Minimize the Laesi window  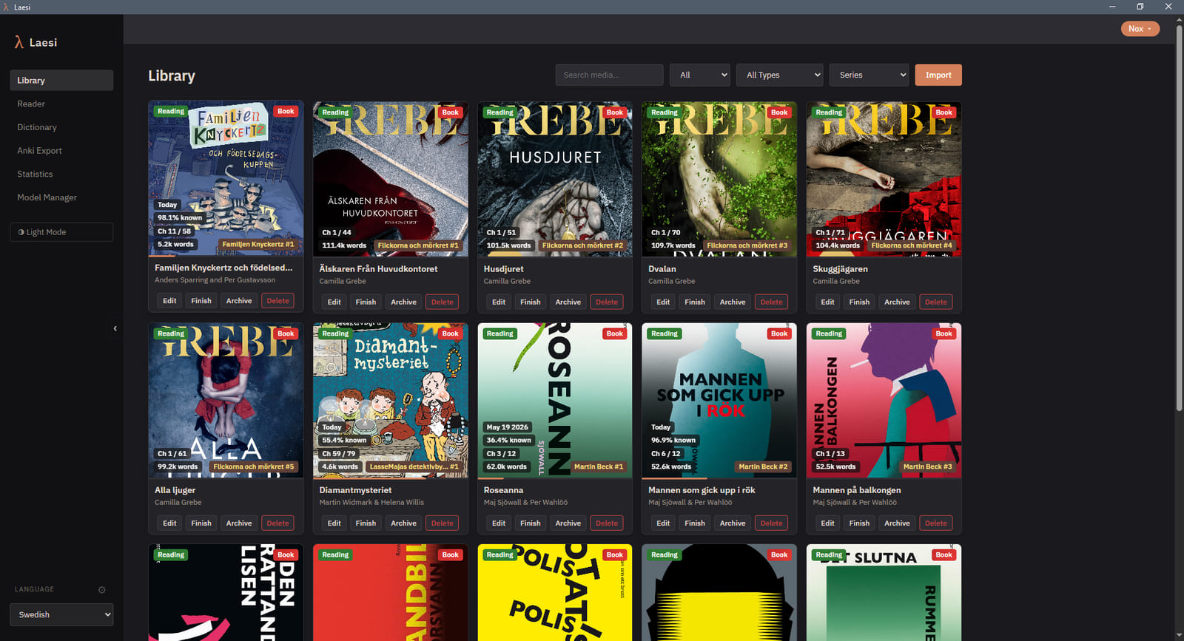[1112, 7]
